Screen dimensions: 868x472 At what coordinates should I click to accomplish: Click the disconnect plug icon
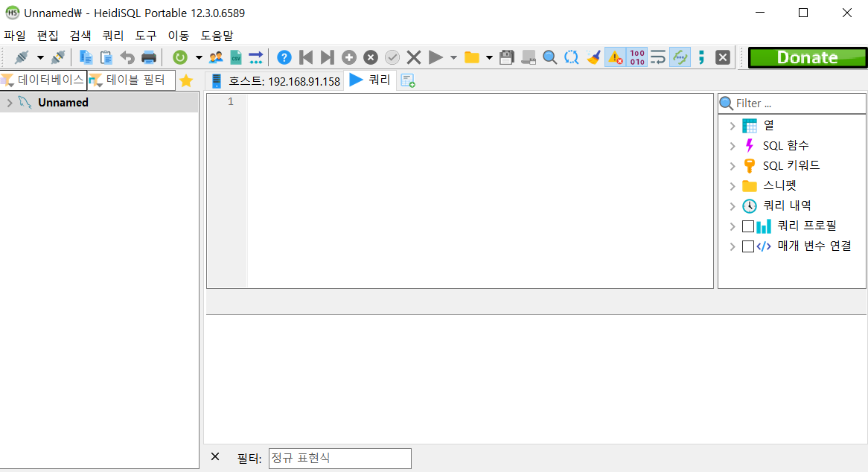pyautogui.click(x=57, y=57)
